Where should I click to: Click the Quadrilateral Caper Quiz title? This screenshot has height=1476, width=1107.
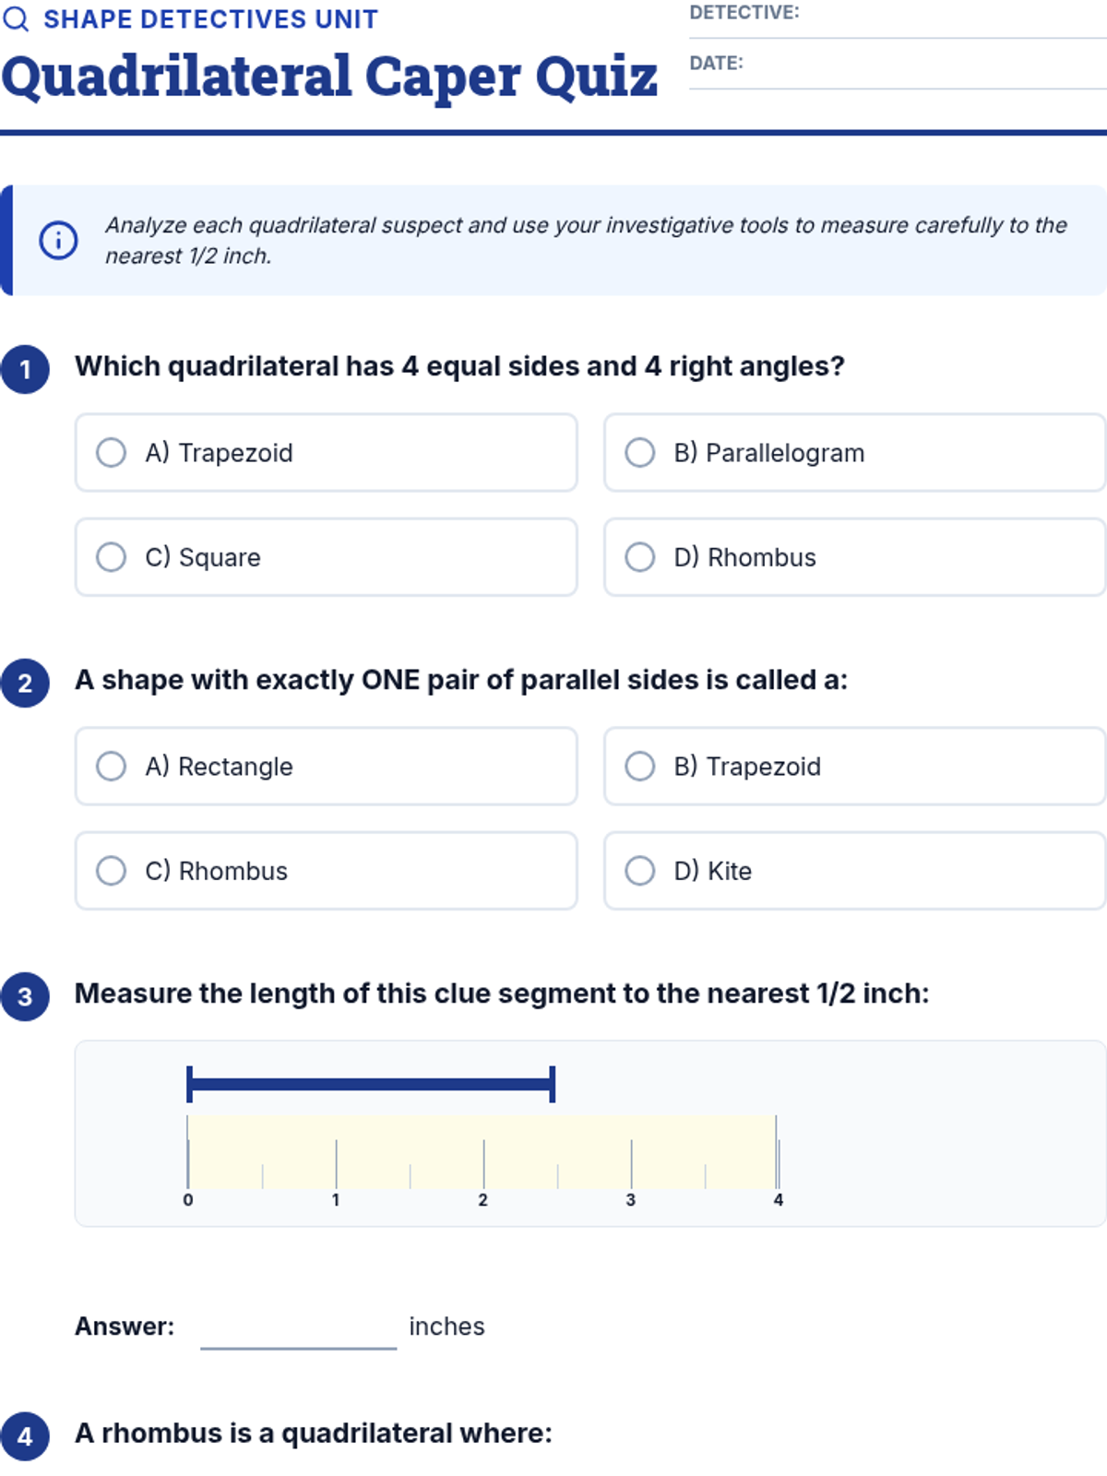pos(329,76)
